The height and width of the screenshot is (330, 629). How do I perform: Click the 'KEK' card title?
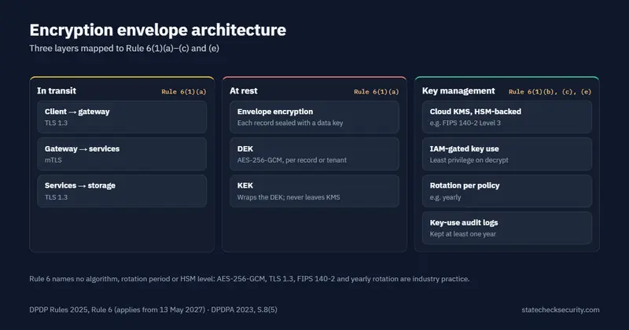(245, 185)
